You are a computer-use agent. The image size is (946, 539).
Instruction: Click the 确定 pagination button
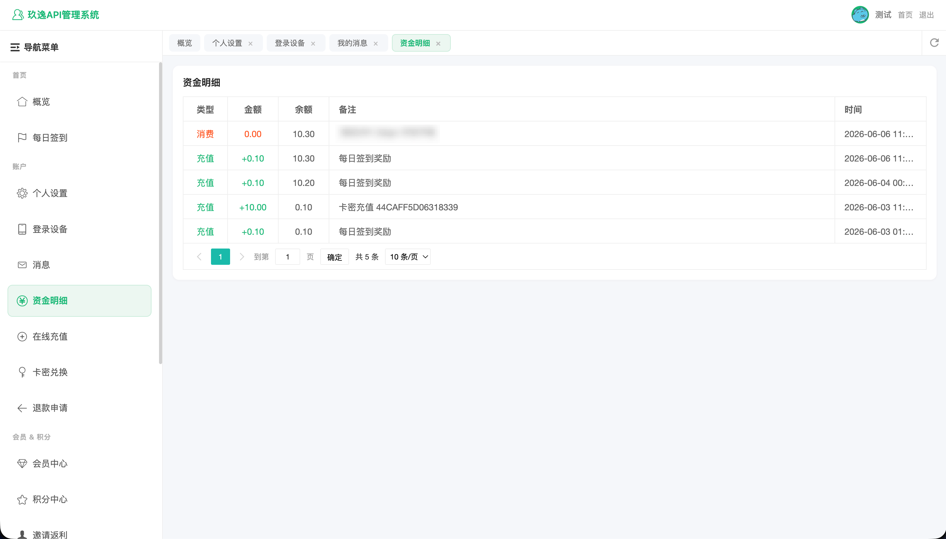335,257
